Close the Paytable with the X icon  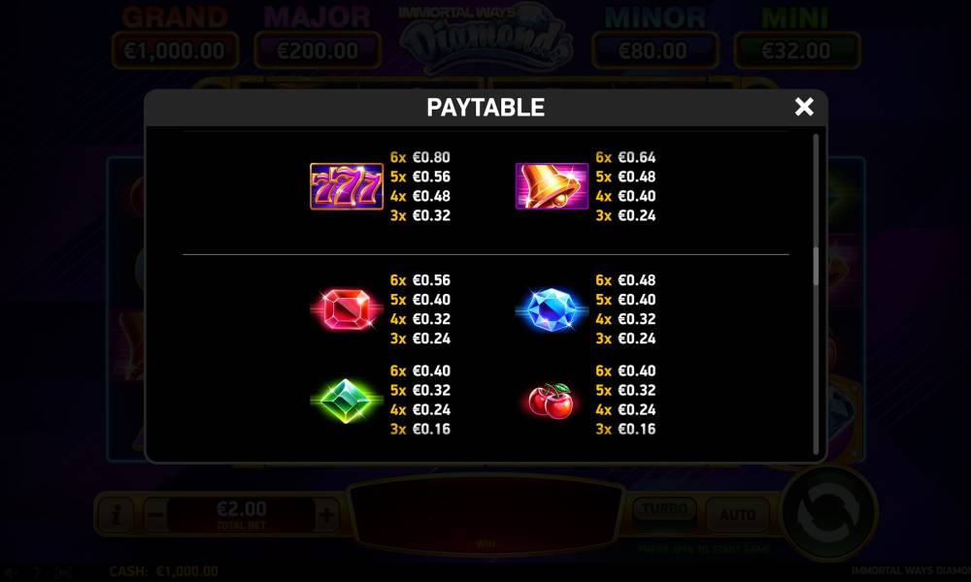pyautogui.click(x=804, y=107)
